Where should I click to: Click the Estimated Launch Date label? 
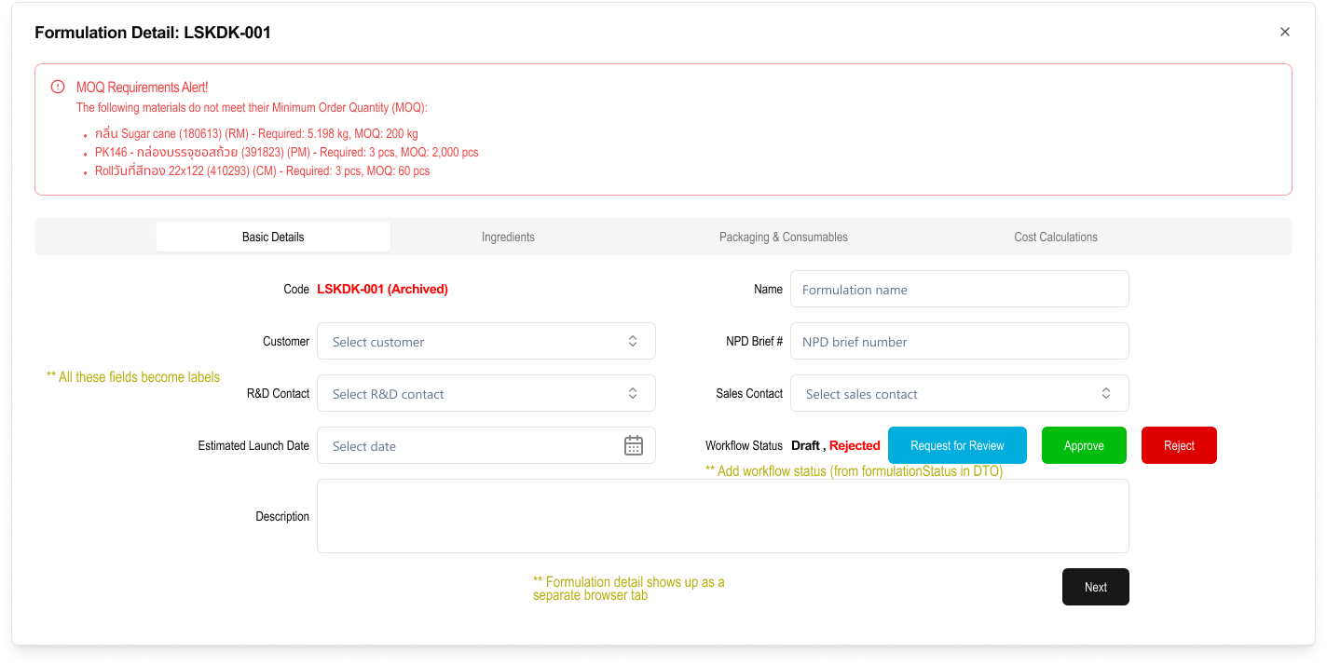[253, 445]
